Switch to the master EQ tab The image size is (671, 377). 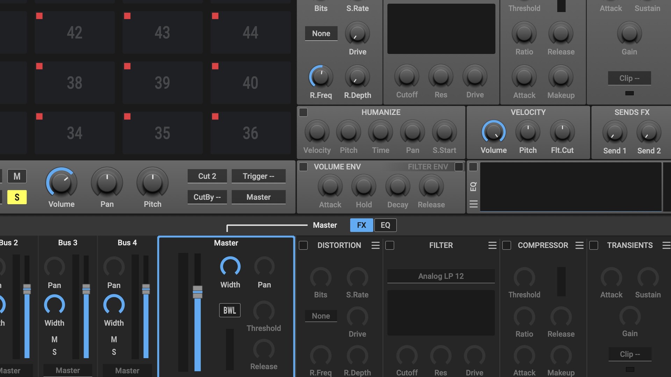coord(385,225)
